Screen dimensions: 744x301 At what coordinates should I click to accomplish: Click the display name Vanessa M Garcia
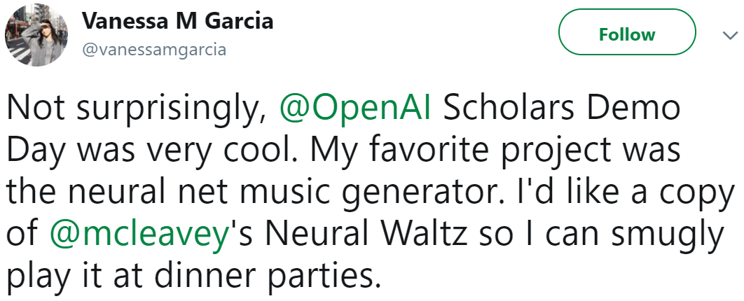tap(177, 21)
